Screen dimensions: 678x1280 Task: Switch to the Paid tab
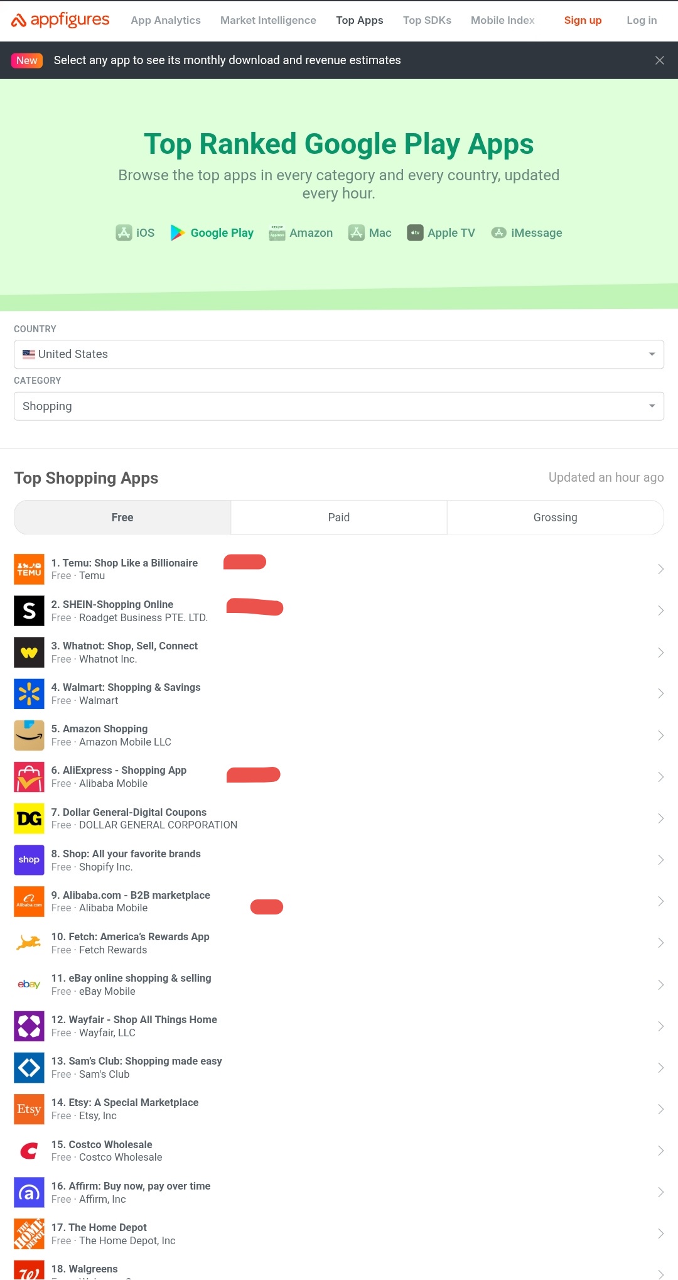pos(339,518)
